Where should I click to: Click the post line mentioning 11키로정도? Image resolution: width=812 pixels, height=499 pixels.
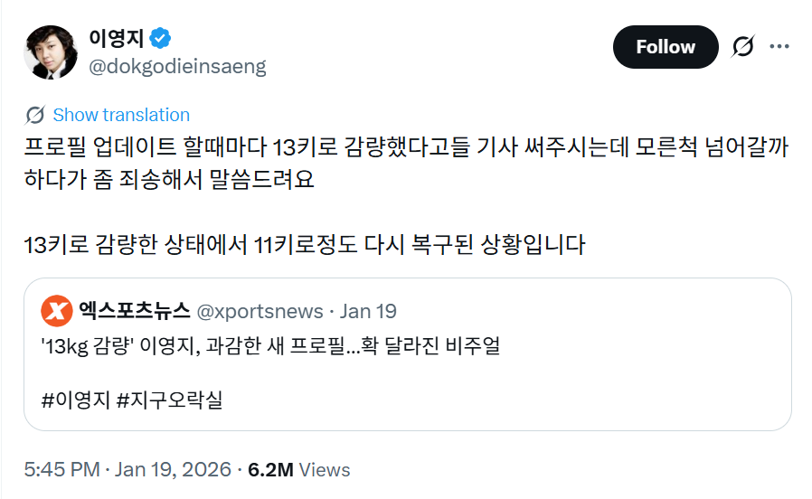(x=305, y=244)
